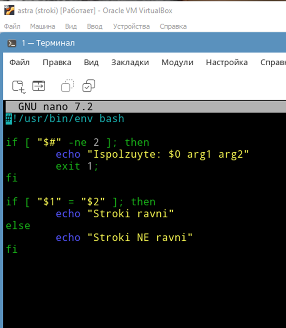
Task: Open VirtualBox Ввод menu
Action: [x=95, y=26]
